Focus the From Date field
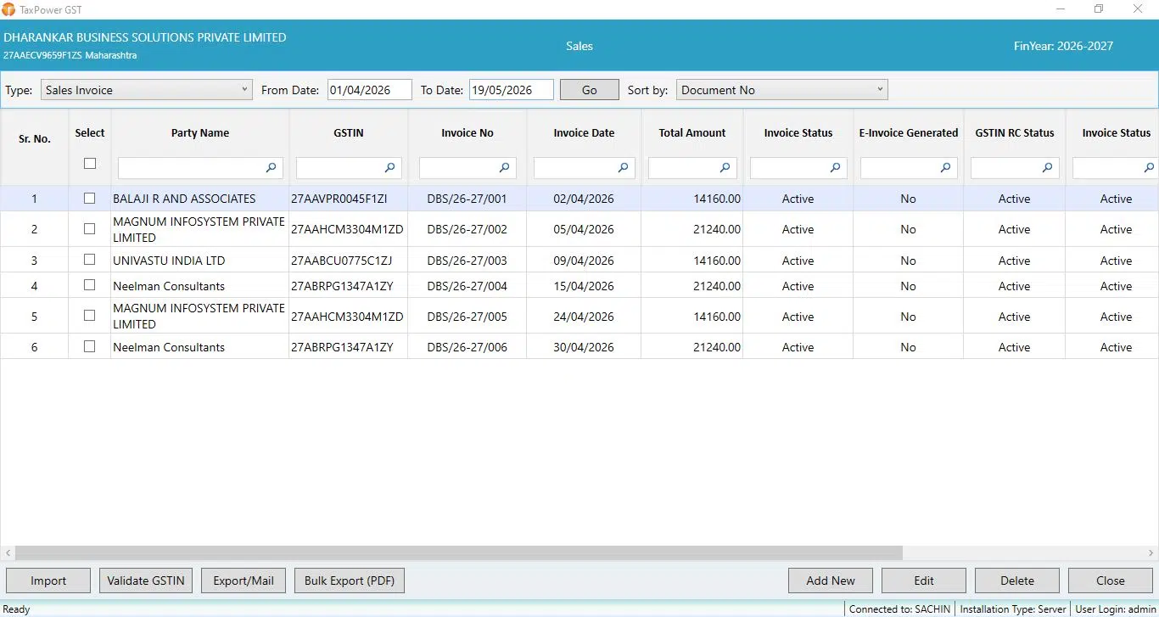 pos(370,90)
